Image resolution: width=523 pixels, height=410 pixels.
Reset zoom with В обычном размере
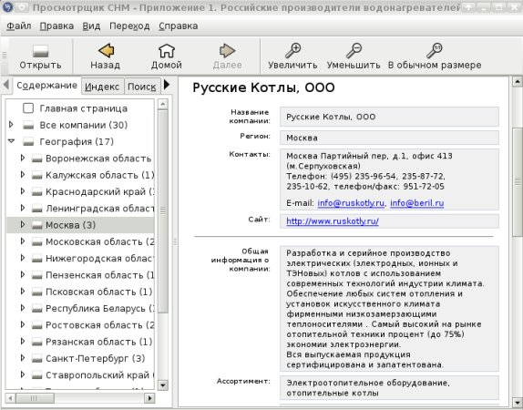pos(434,51)
